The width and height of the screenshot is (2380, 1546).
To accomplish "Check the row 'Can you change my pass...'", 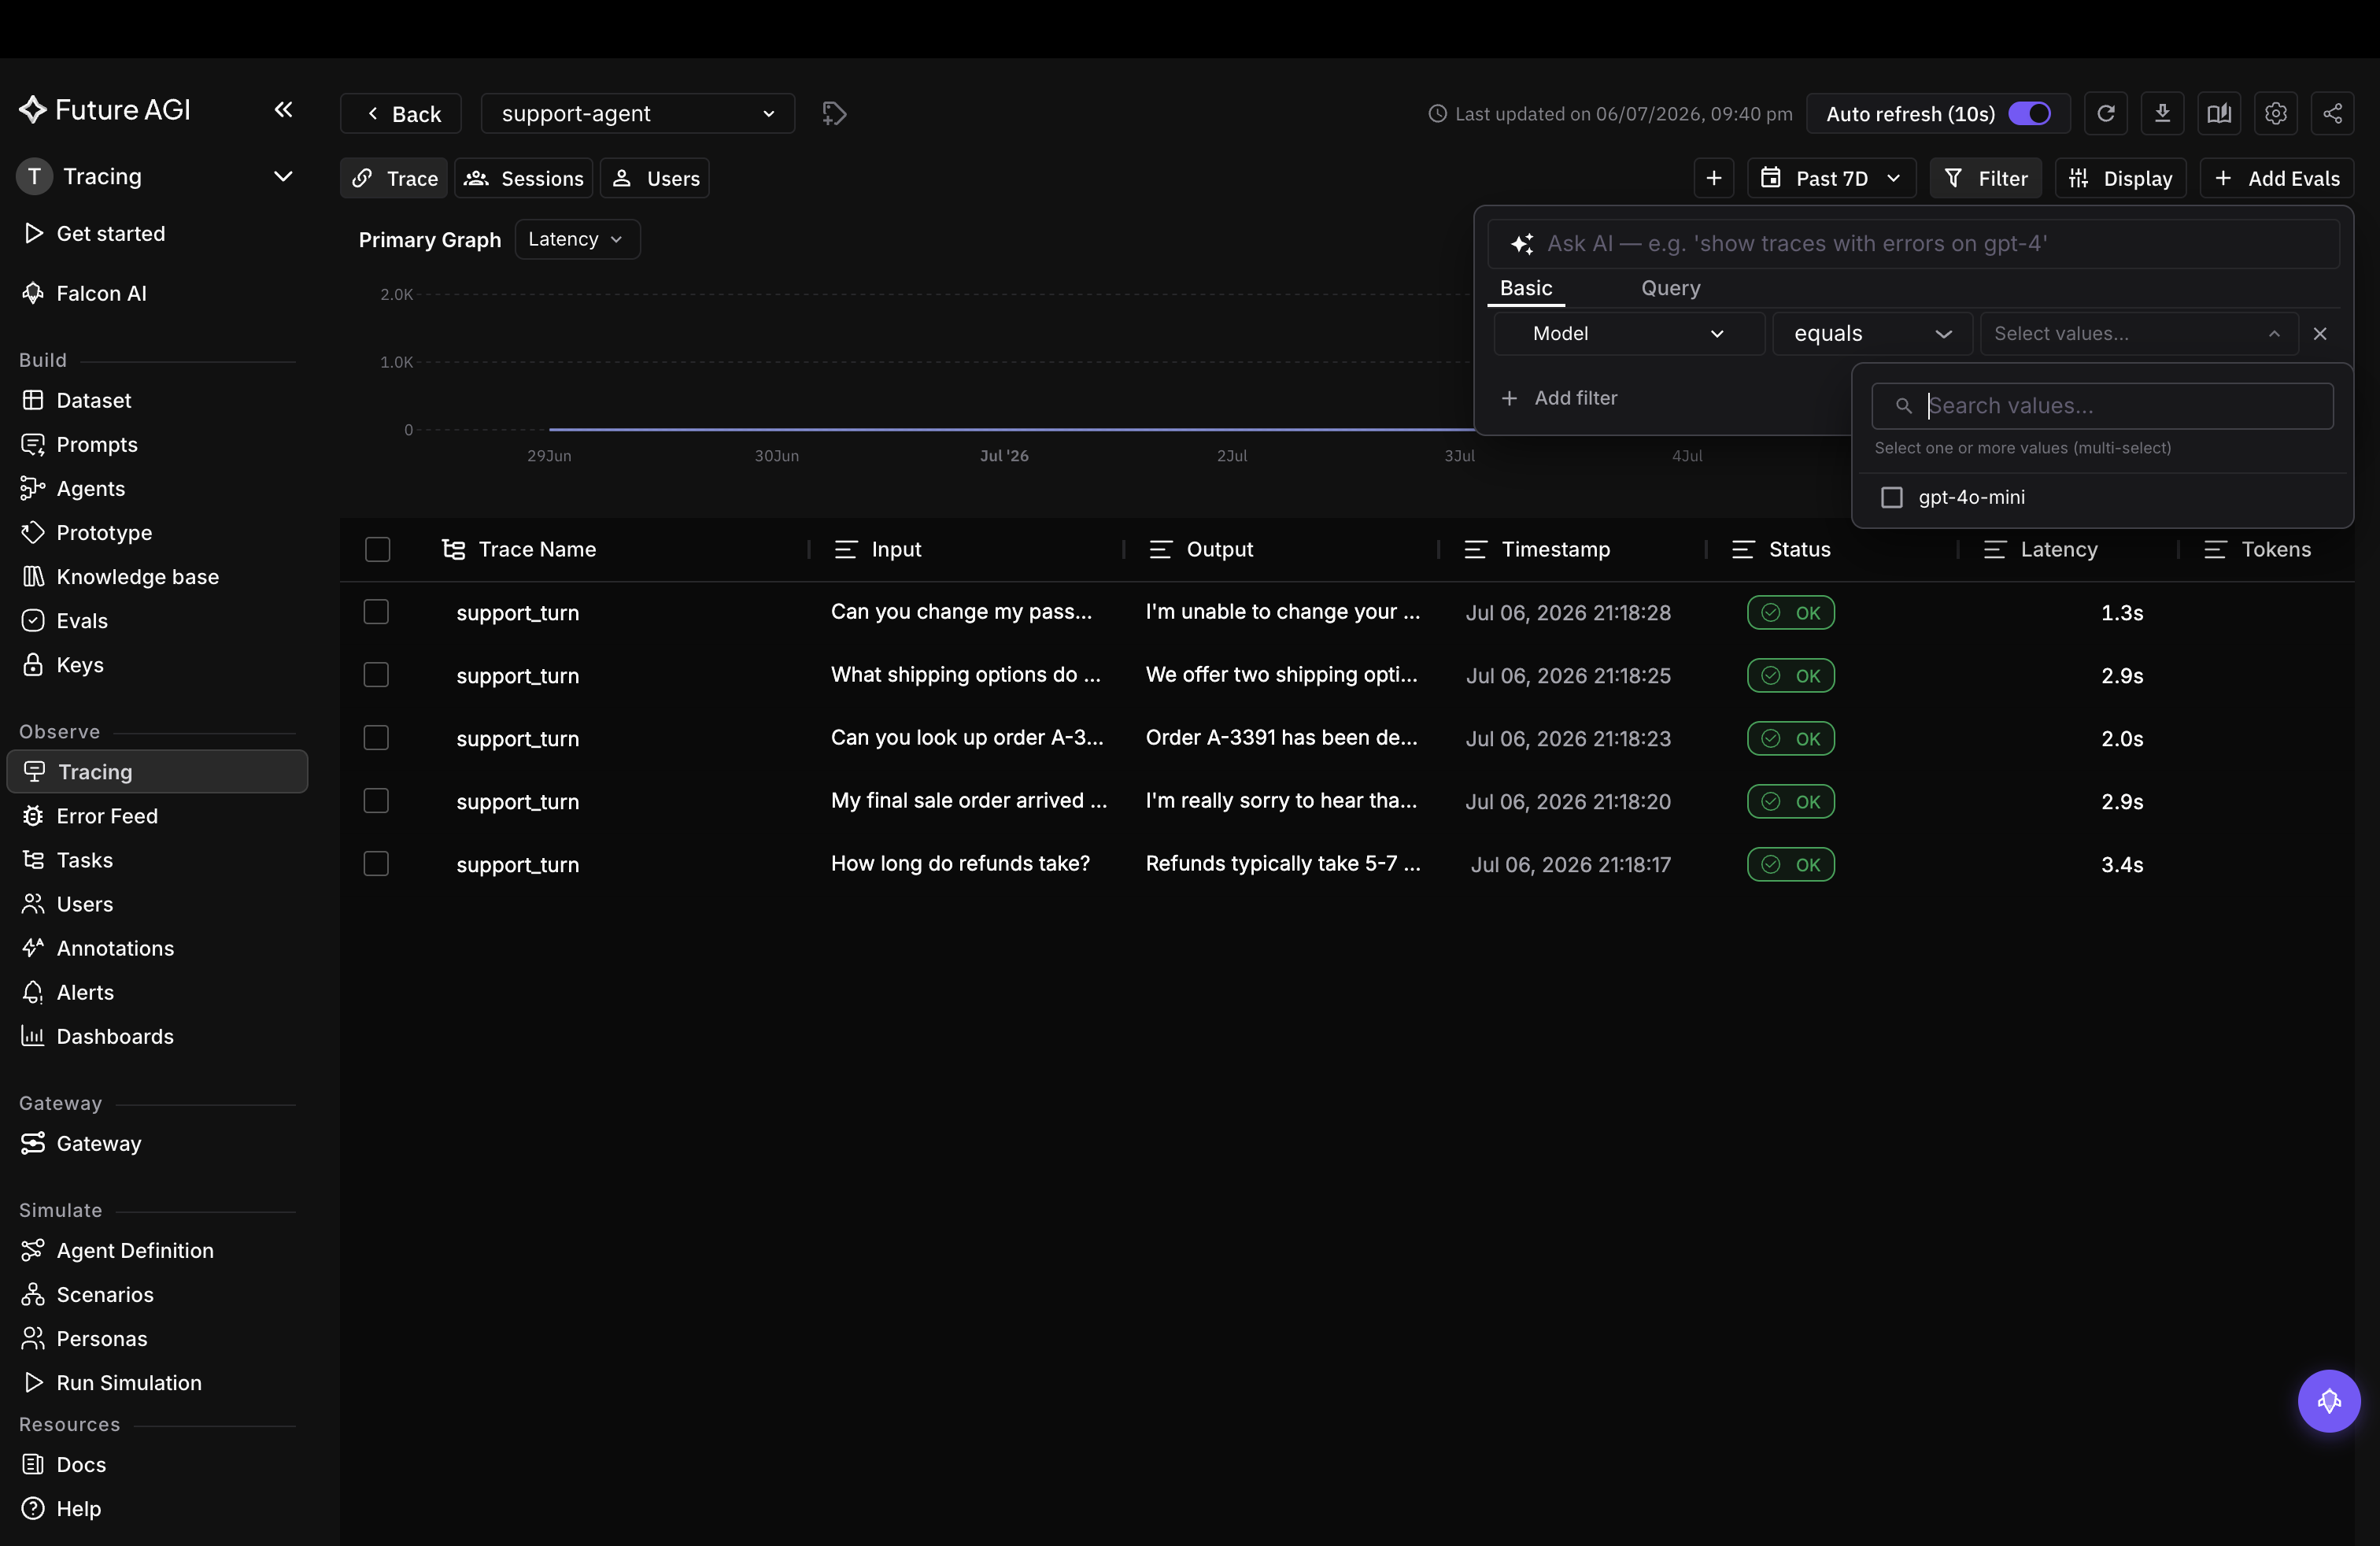I will (376, 611).
